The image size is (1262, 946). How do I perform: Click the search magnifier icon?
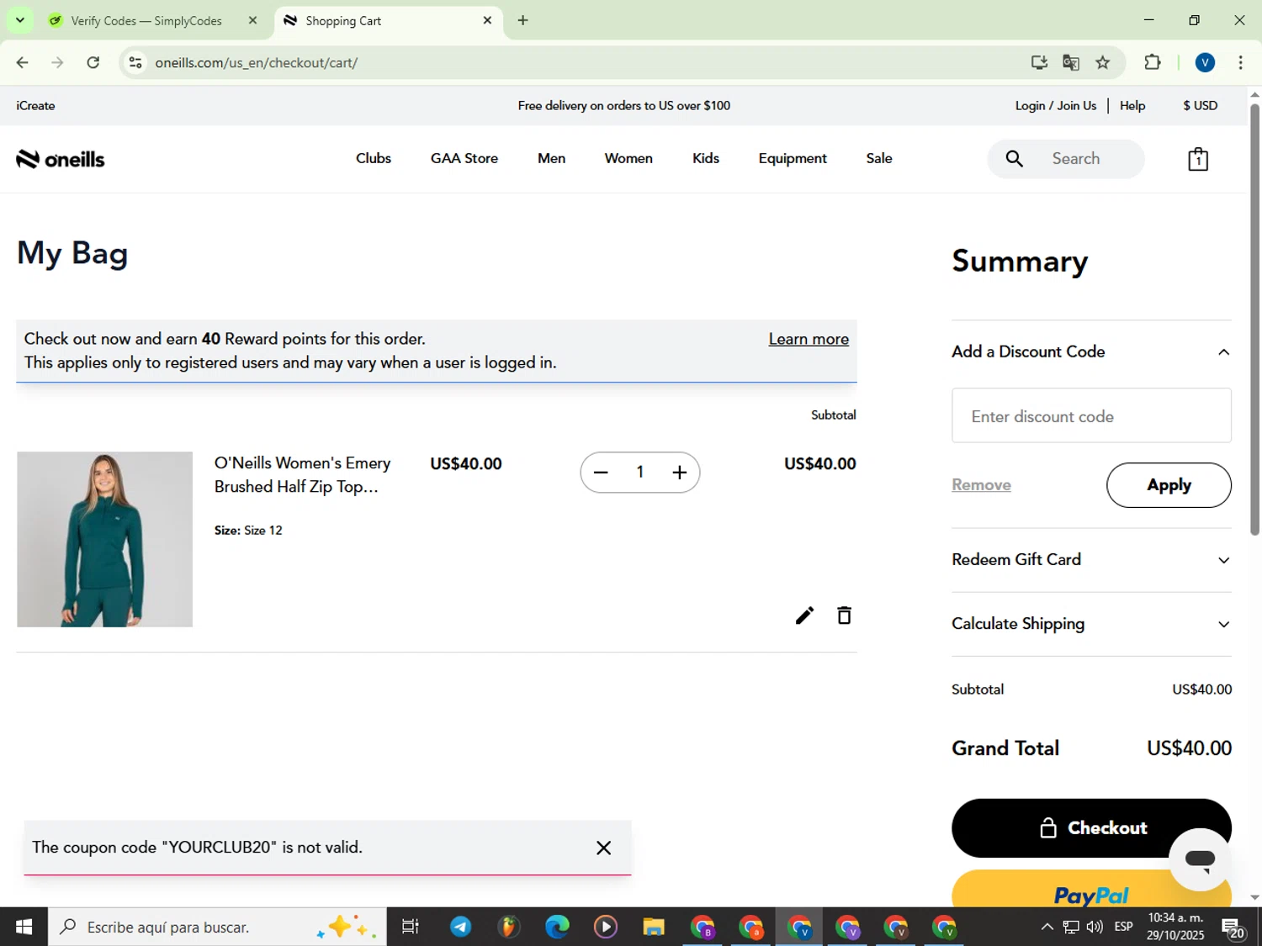pyautogui.click(x=1015, y=159)
